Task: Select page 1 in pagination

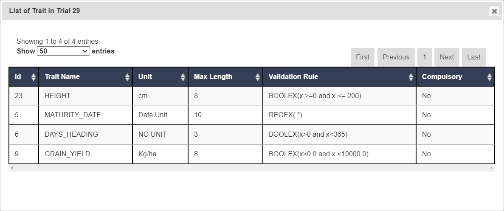Action: point(424,57)
